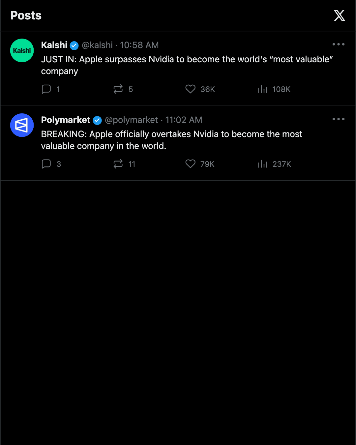Like the Kalshi post with 36K likes
Viewport: 356px width, 445px height.
click(200, 89)
